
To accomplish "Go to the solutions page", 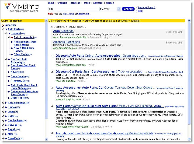I will (x=75, y=3).
